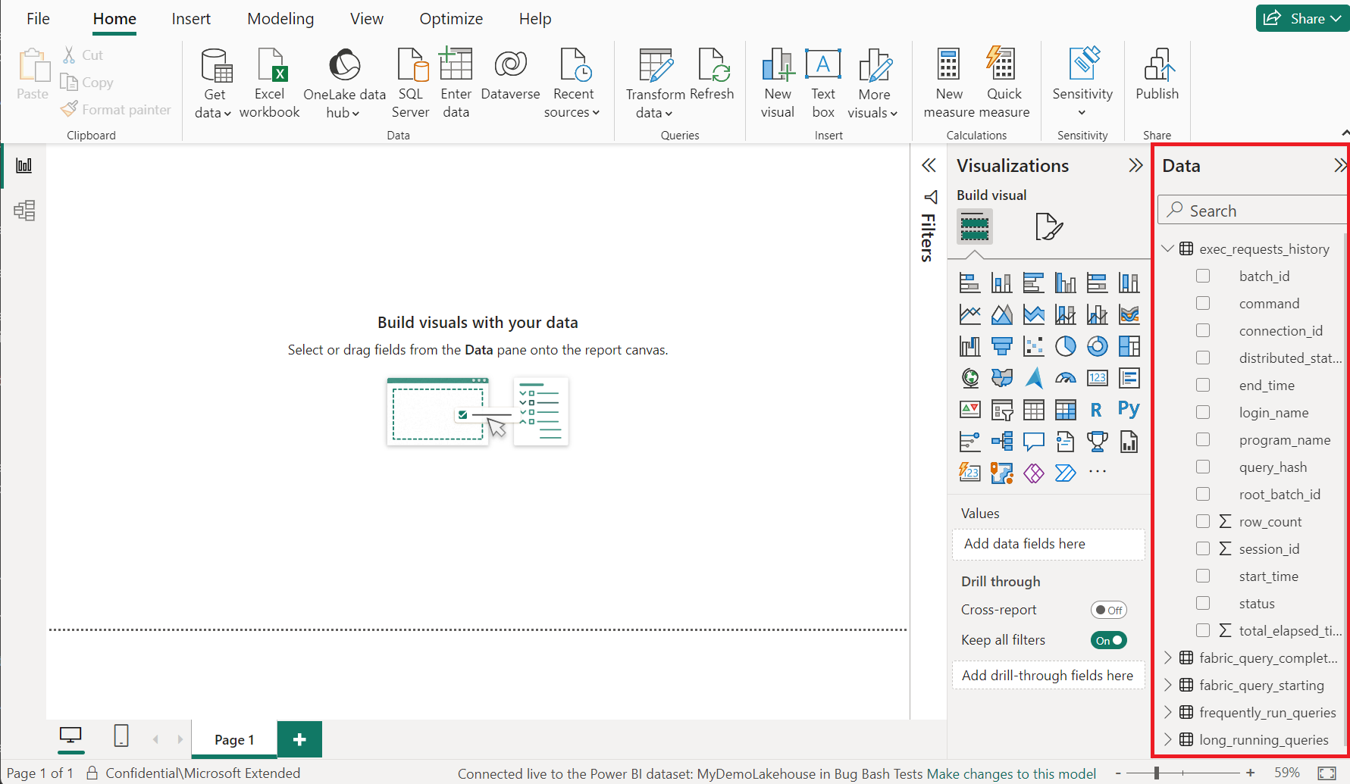Switch to the Optimize tab
1350x784 pixels.
(451, 19)
